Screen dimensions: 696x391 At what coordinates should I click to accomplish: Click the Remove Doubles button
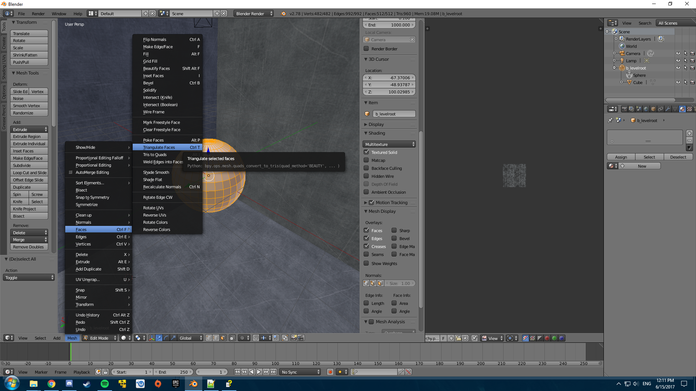[29, 247]
